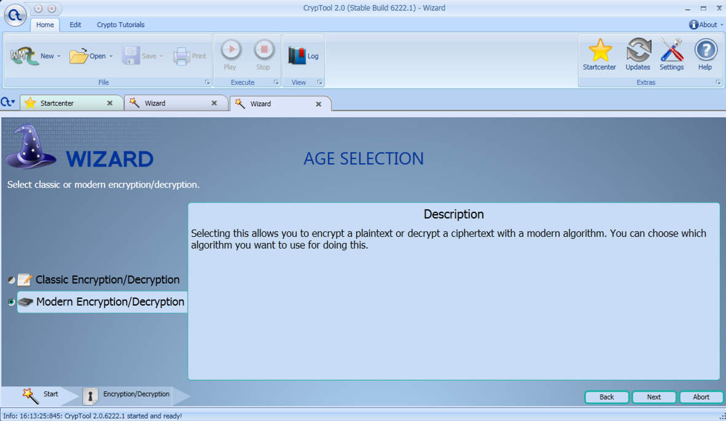Close the Startcenter tab
Viewport: 726px width, 421px height.
click(110, 103)
